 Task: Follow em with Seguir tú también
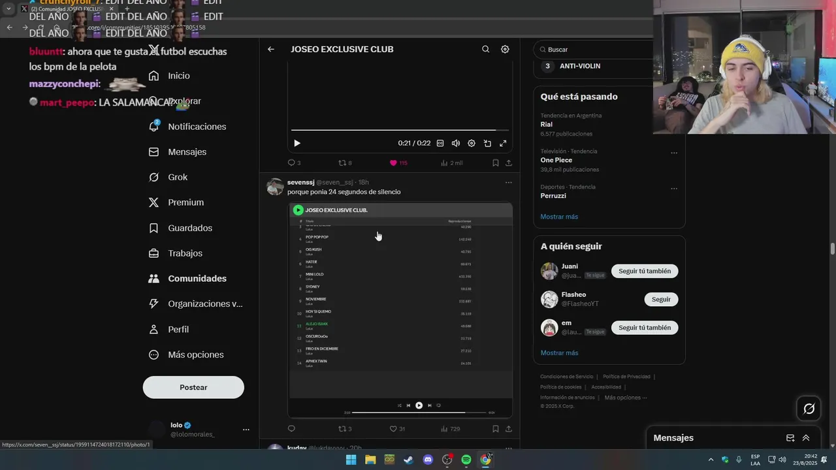click(645, 328)
